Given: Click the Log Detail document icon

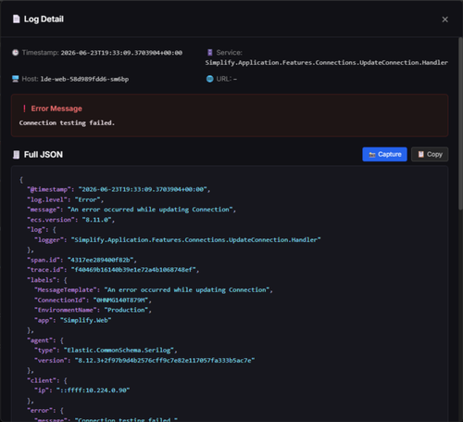Looking at the screenshot, I should coord(17,19).
